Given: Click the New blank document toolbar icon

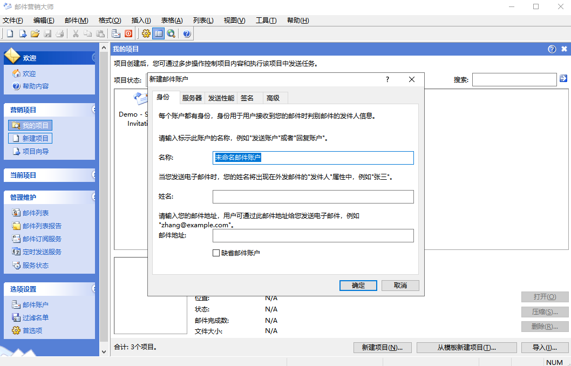Looking at the screenshot, I should tap(10, 34).
